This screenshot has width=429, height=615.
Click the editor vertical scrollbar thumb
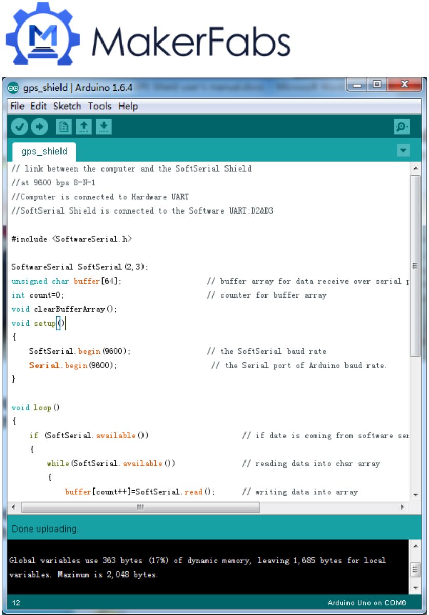coord(416,265)
